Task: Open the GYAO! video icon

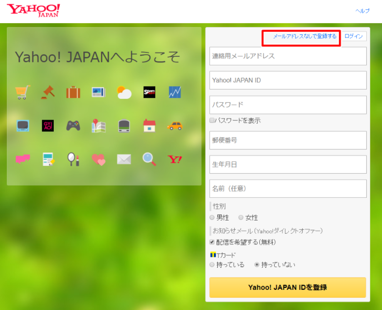Action: [48, 125]
